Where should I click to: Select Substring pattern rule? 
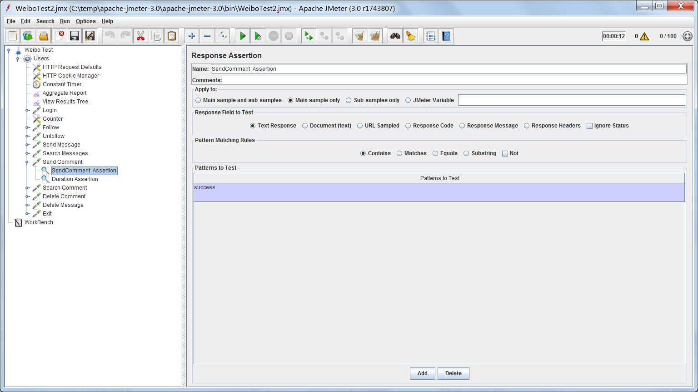480,153
